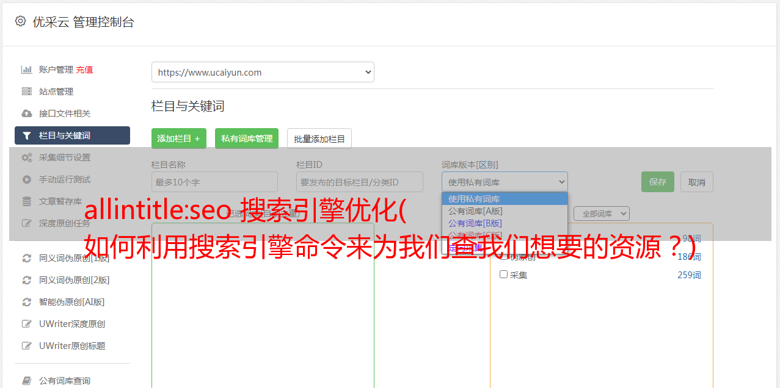780x388 pixels.
Task: Click the 优采云 管理控制台 title text
Action: (83, 22)
